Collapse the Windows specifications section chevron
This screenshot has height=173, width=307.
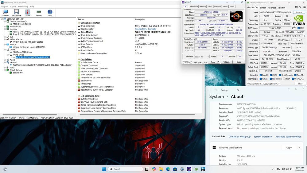pos(299,148)
